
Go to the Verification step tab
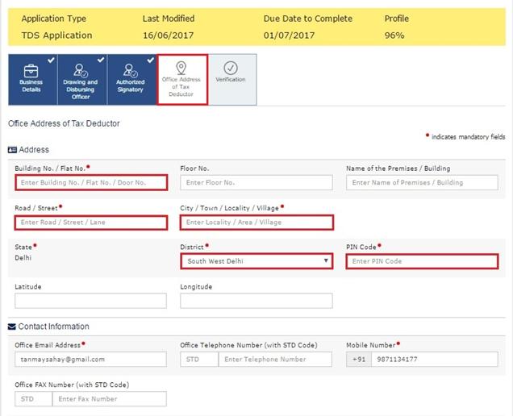(232, 80)
